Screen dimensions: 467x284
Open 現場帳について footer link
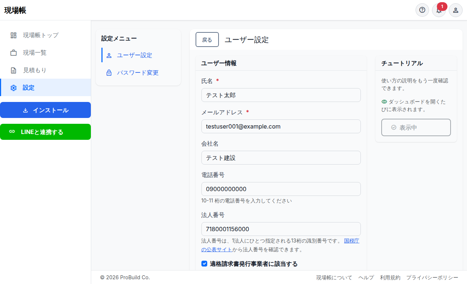click(x=334, y=277)
